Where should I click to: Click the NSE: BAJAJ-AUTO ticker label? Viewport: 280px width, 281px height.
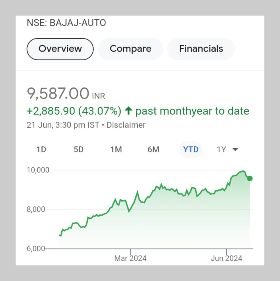tap(66, 23)
